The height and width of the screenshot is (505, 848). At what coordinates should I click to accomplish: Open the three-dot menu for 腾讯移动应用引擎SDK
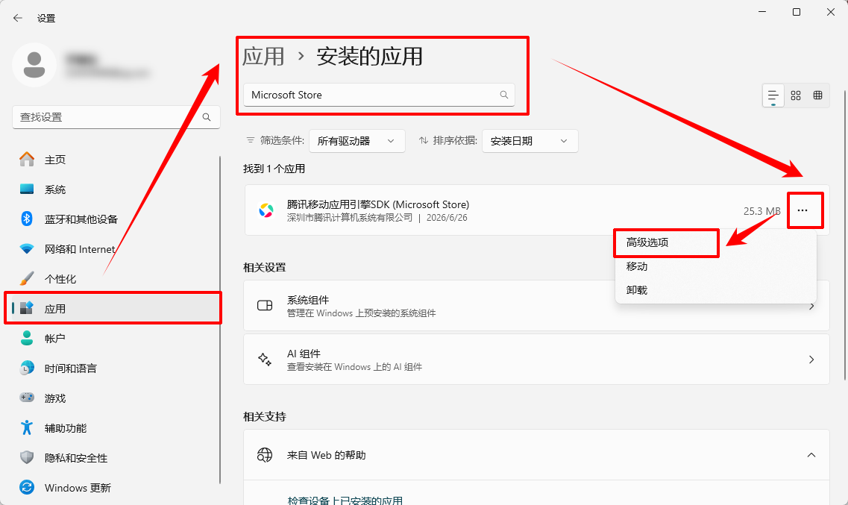pyautogui.click(x=803, y=210)
